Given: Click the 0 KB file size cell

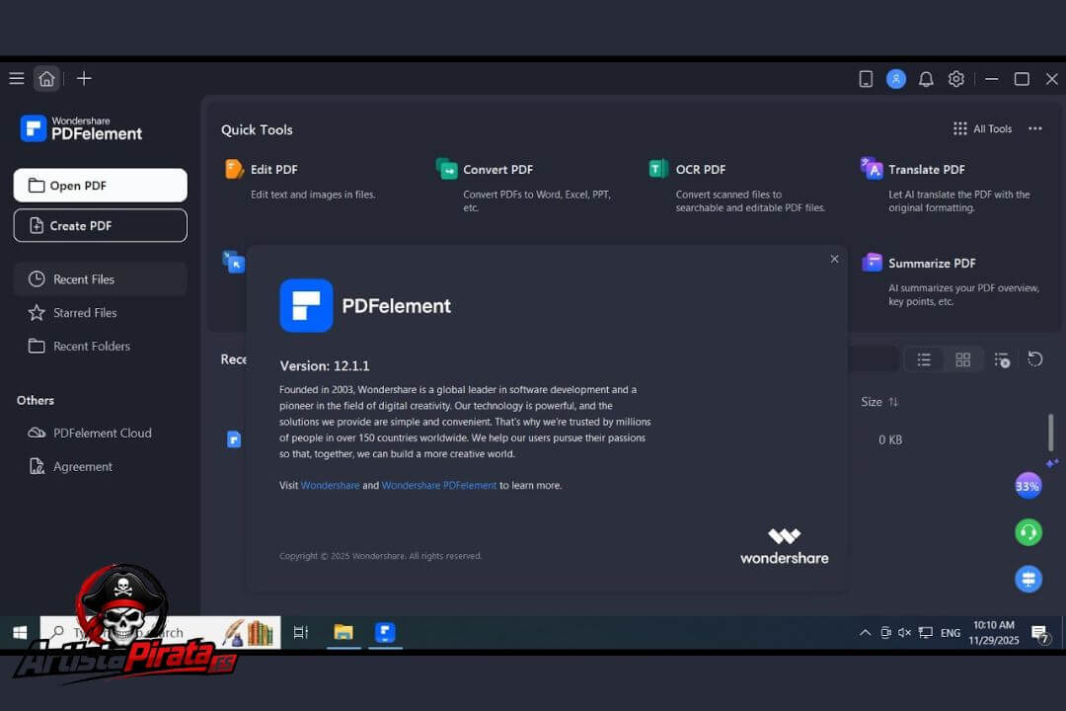Looking at the screenshot, I should pos(890,439).
